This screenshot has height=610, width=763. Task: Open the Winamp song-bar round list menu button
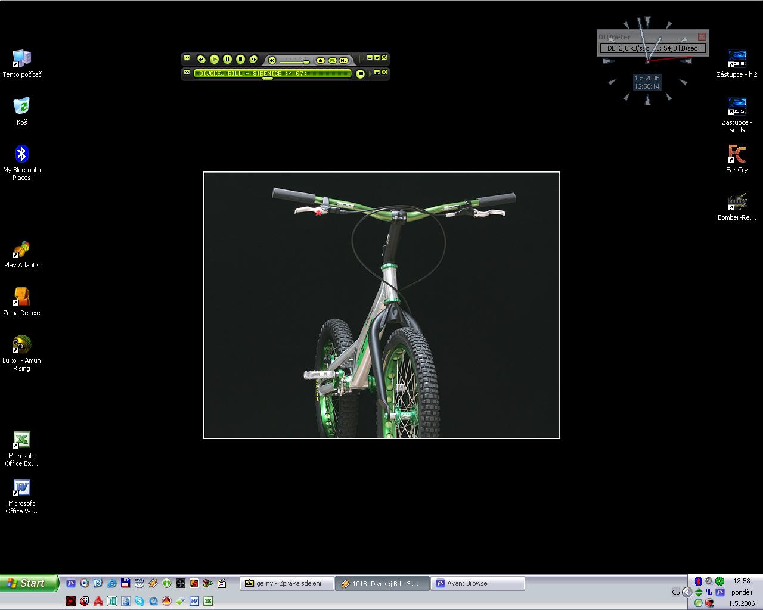click(360, 74)
